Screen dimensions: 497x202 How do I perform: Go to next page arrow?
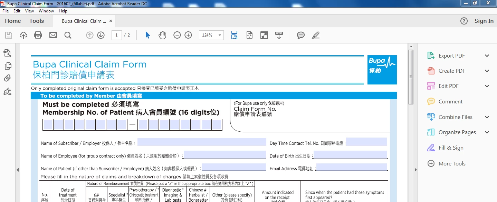(x=101, y=35)
